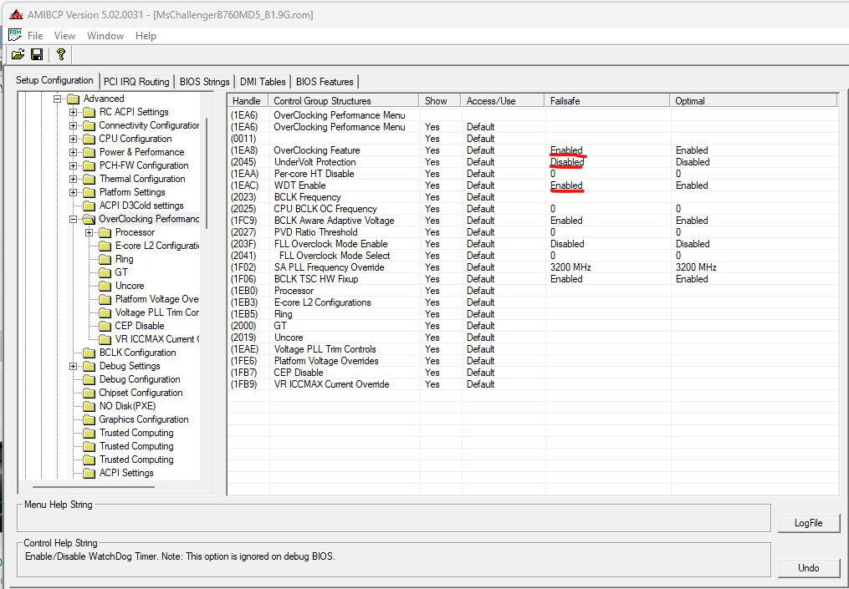This screenshot has width=849, height=589.
Task: Select the Setup Configuration tab
Action: (54, 80)
